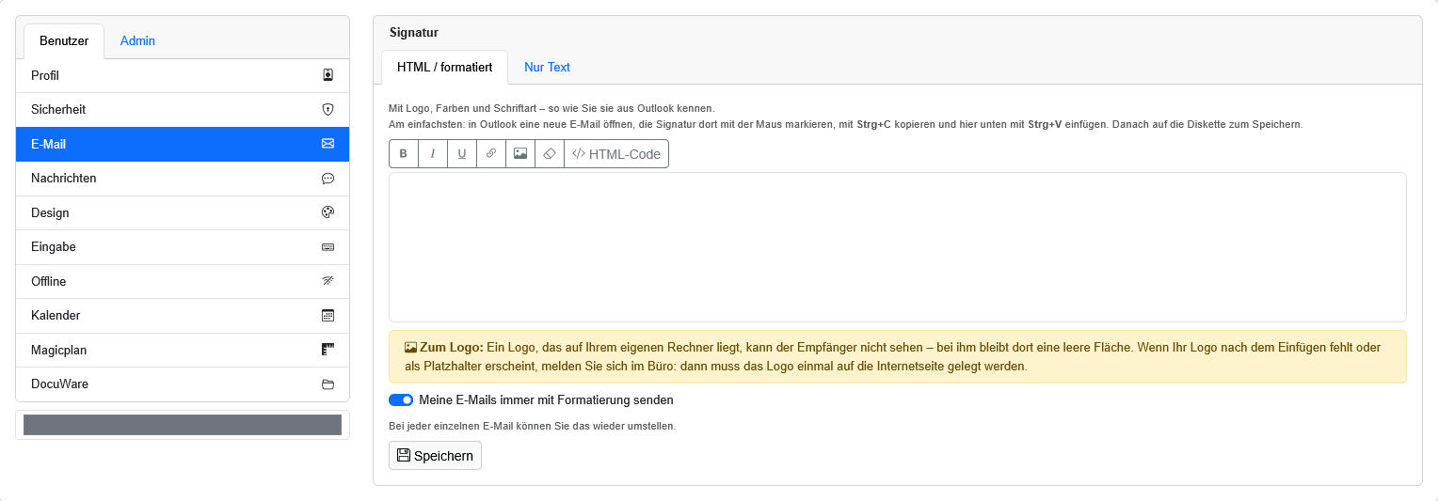Click the 'Mit Logo, Farben und Schriftart' text
Image resolution: width=1438 pixels, height=501 pixels.
click(x=551, y=108)
